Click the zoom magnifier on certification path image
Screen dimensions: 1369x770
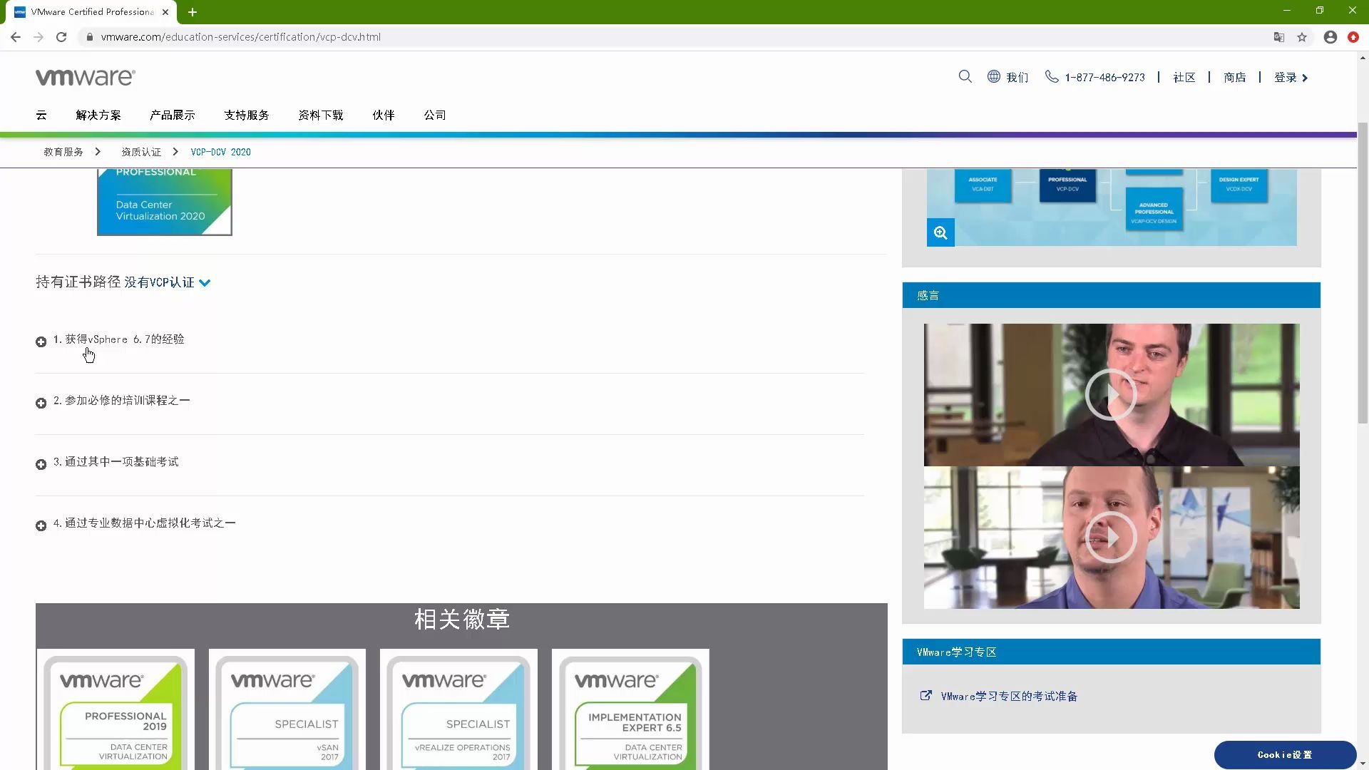tap(940, 232)
